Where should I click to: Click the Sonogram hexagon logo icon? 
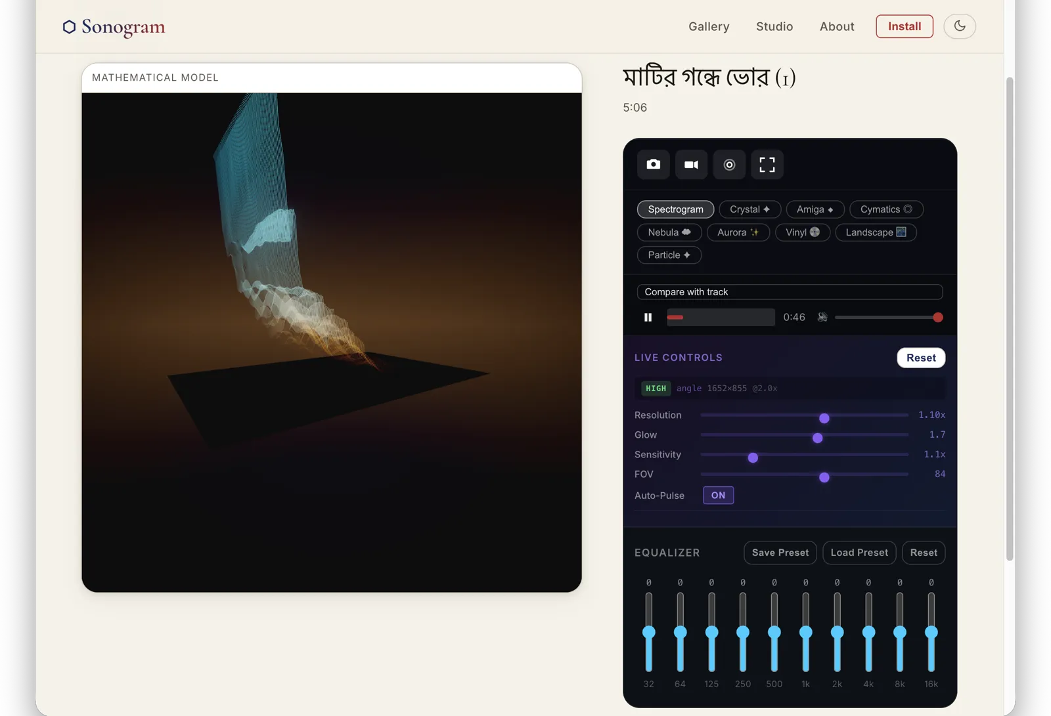[69, 26]
